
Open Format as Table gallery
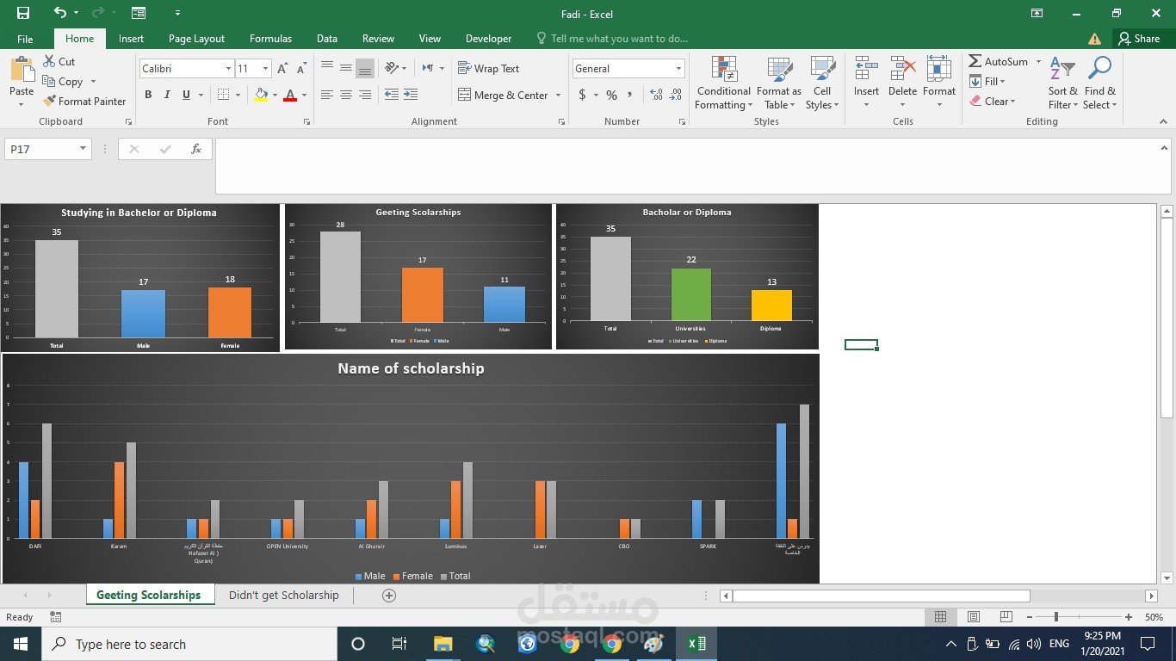point(779,83)
